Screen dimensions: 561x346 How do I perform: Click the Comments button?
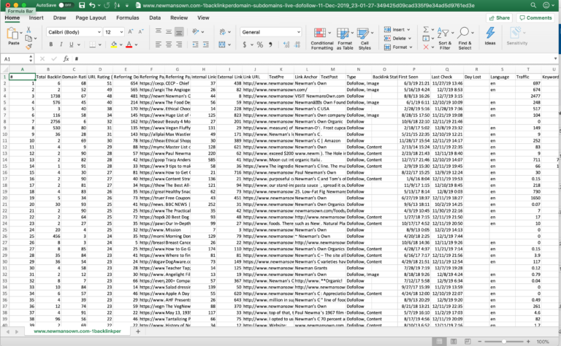click(x=535, y=18)
